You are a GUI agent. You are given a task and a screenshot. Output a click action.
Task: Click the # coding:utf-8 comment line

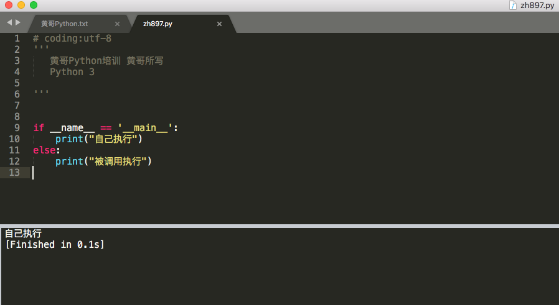(x=72, y=39)
